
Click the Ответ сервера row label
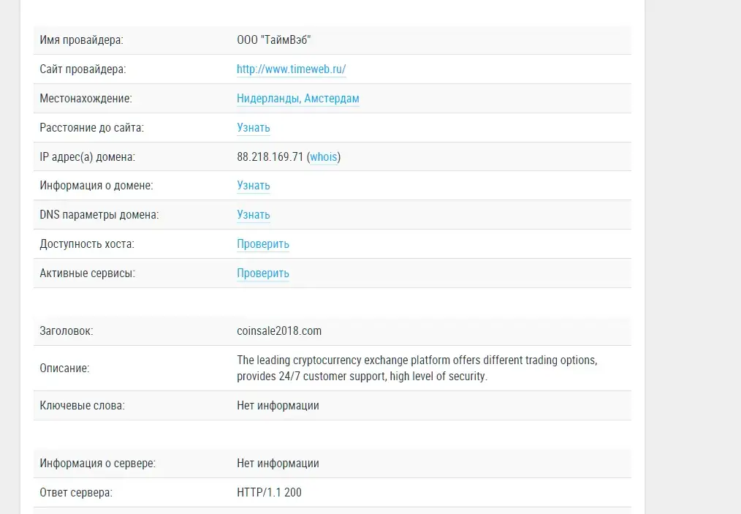(x=76, y=492)
